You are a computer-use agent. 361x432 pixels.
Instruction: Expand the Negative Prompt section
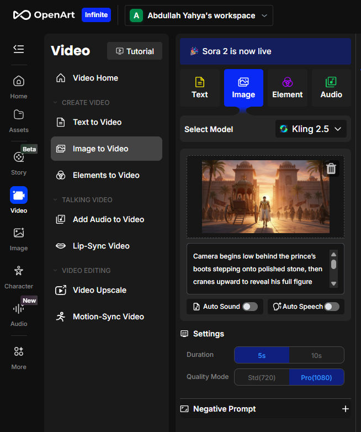[x=345, y=409]
